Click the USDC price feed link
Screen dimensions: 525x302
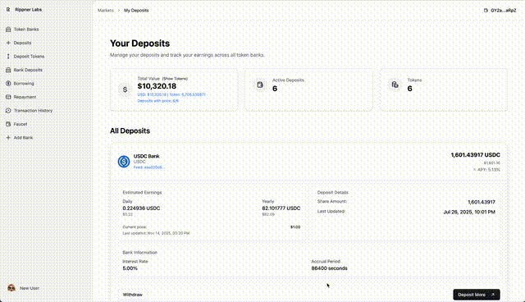tap(149, 167)
